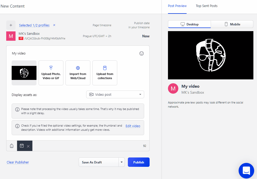257x179 pixels.
Task: Select the Post Preview tab
Action: tap(177, 6)
